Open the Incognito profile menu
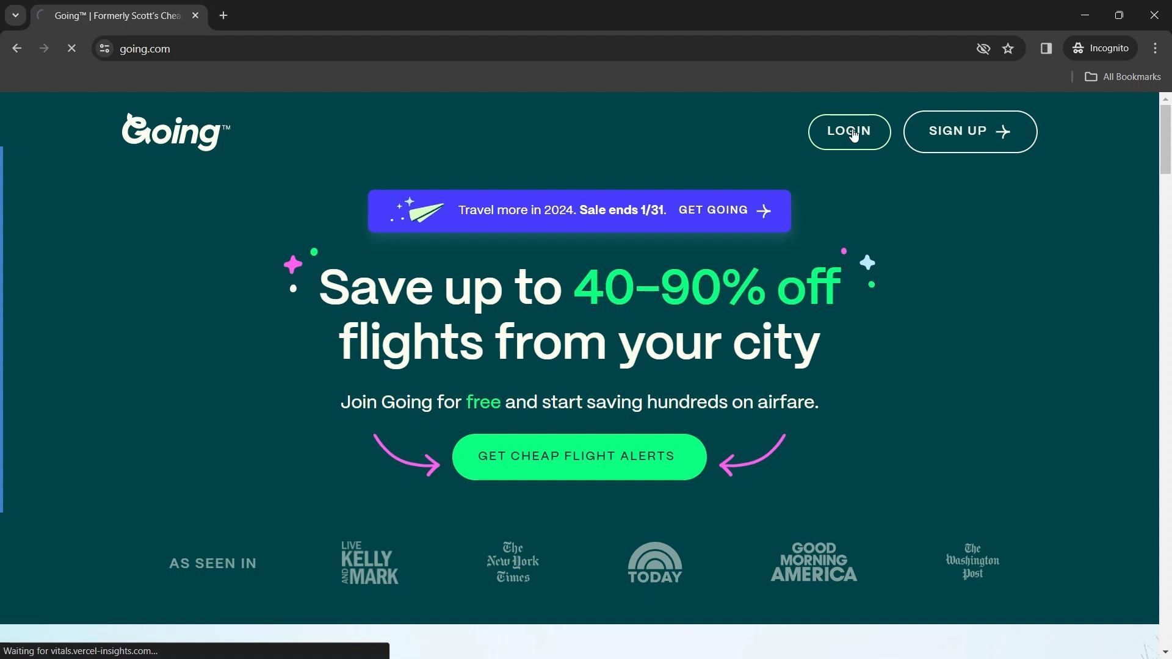1172x659 pixels. click(1101, 48)
